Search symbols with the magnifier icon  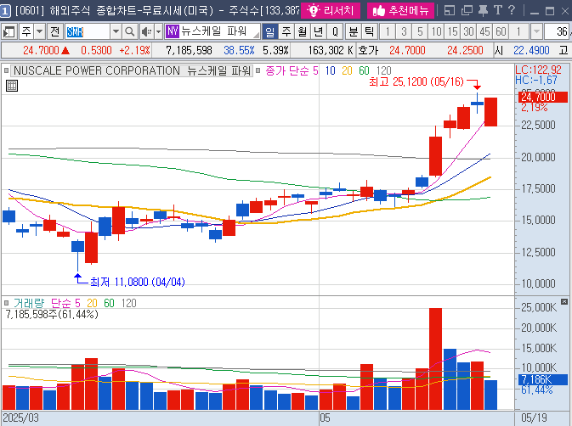129,32
